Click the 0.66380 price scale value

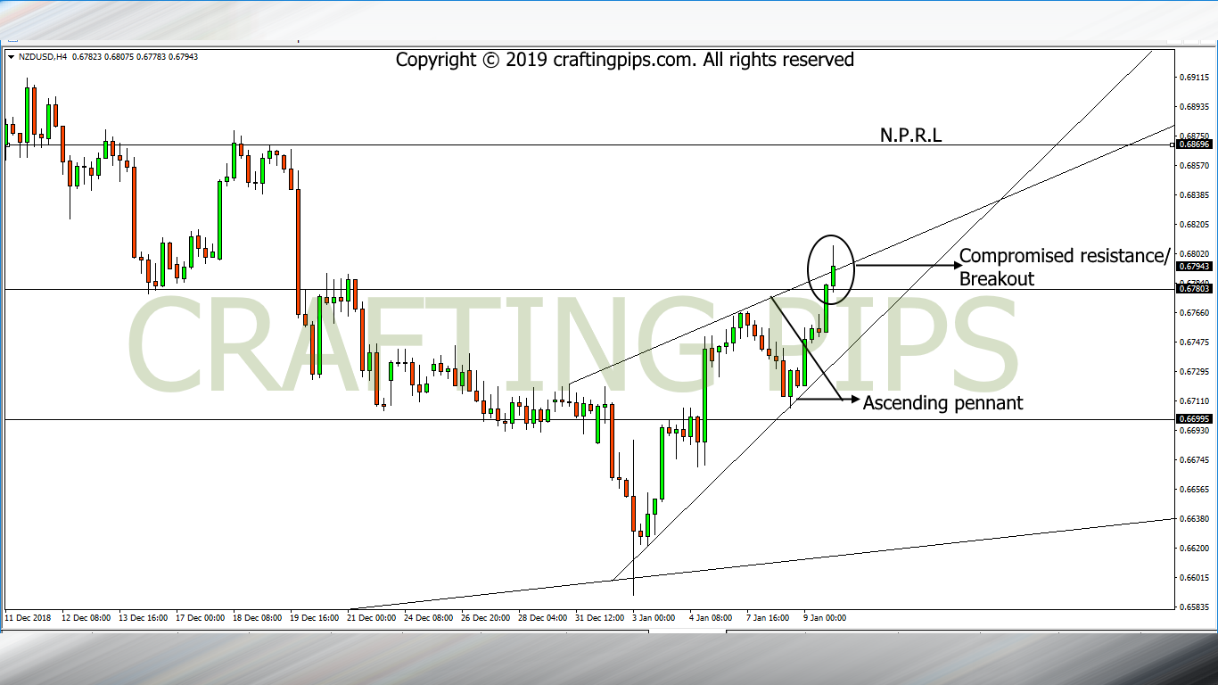point(1193,518)
